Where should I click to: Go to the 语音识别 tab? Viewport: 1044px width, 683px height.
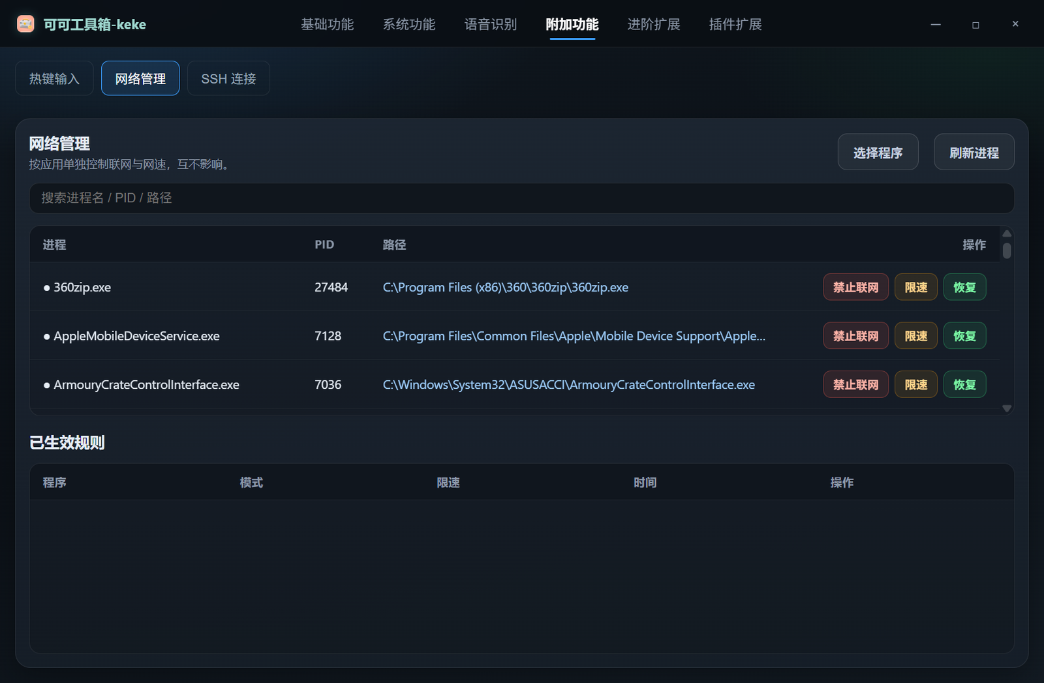(x=491, y=24)
